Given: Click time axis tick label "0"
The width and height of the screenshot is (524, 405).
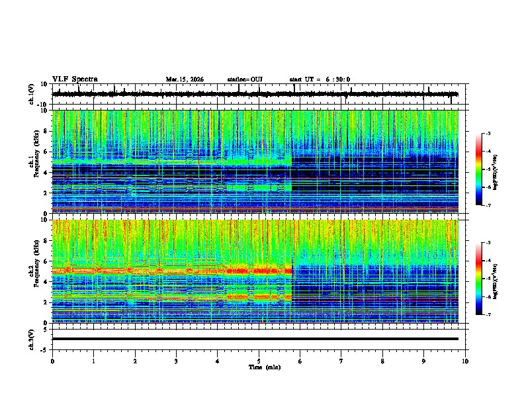Looking at the screenshot, I should coord(52,361).
